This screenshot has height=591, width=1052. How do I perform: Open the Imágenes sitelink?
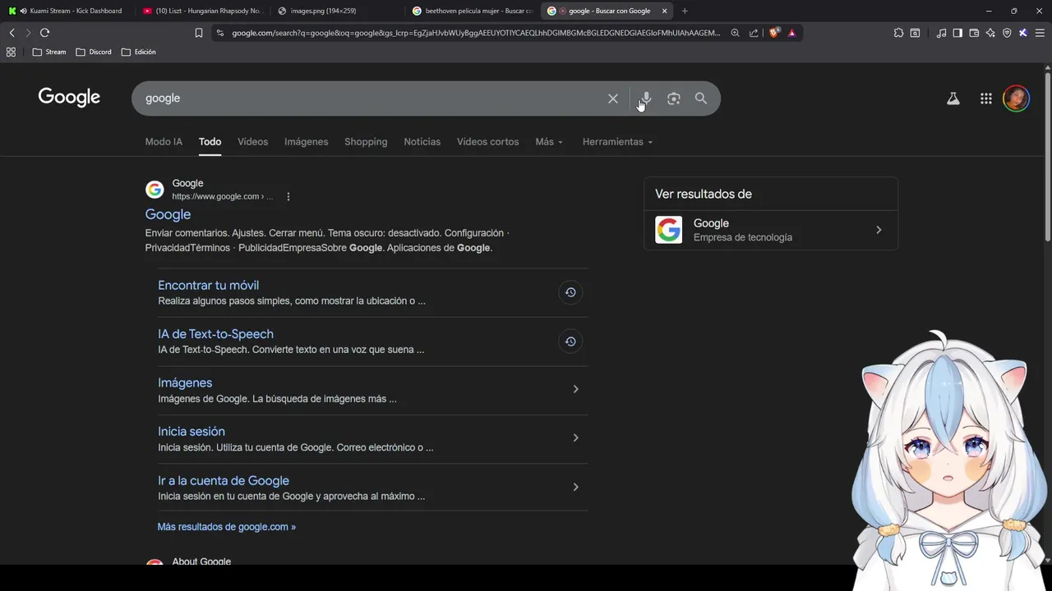click(185, 383)
